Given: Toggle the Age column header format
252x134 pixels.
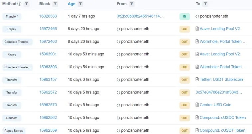Looking at the screenshot, I should click(x=71, y=4).
